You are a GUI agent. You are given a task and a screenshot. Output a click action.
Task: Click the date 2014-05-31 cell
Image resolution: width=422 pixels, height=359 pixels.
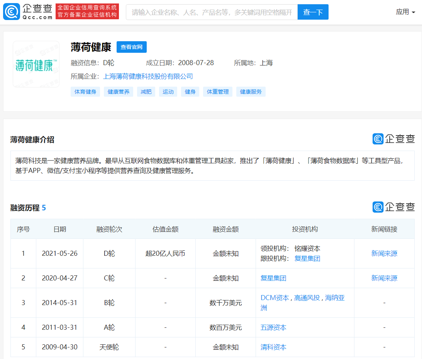60,303
